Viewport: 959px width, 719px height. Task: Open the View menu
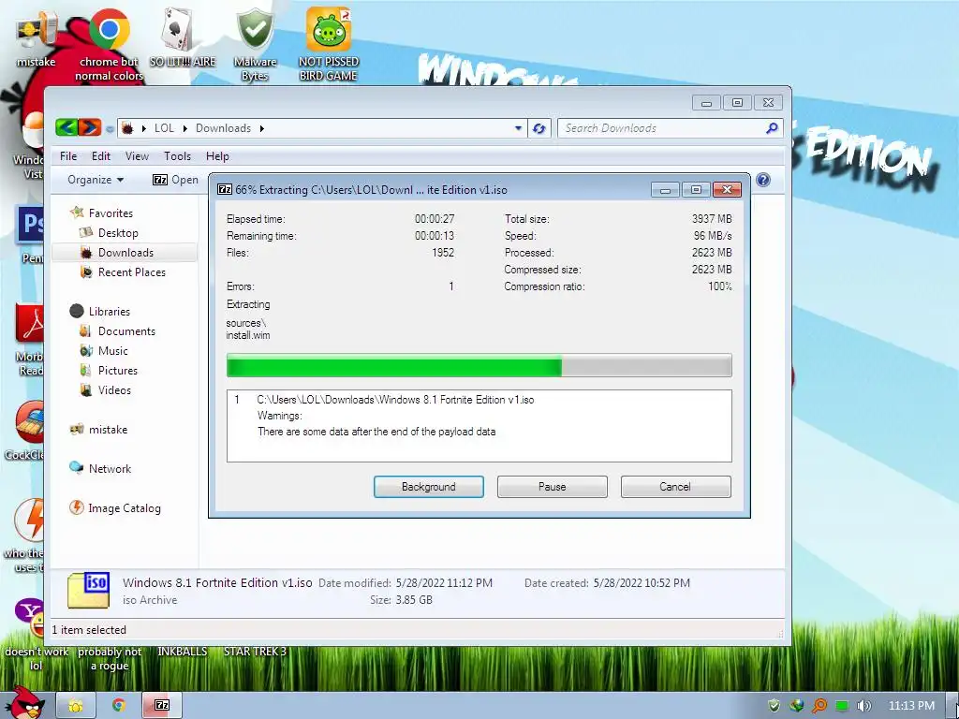(137, 156)
